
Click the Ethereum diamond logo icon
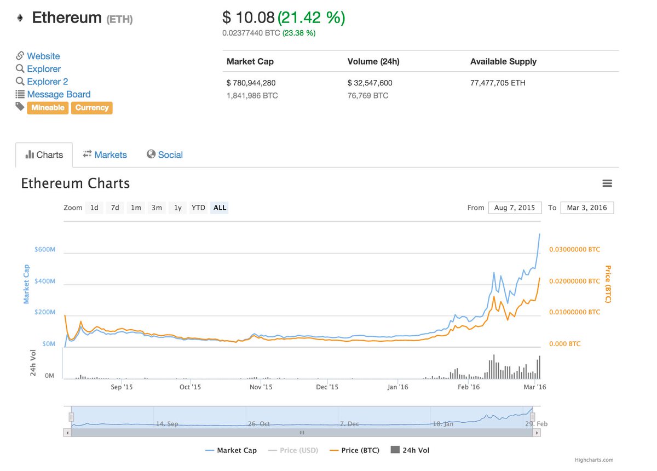click(20, 18)
